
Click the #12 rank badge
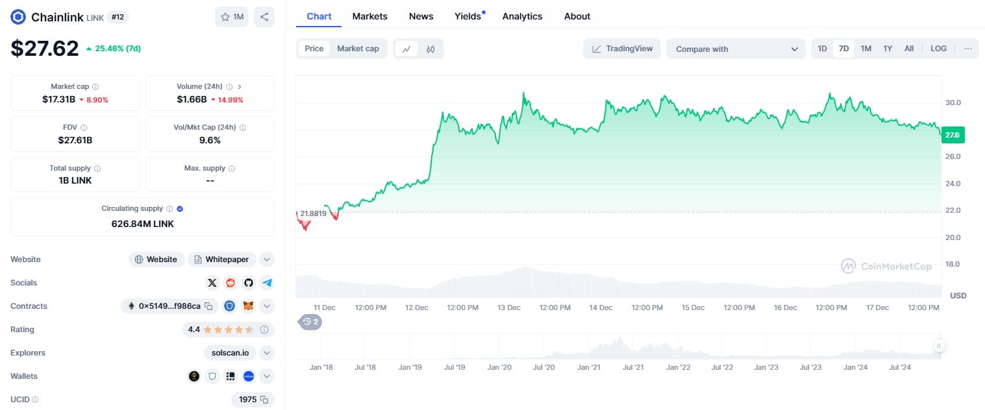tap(118, 17)
